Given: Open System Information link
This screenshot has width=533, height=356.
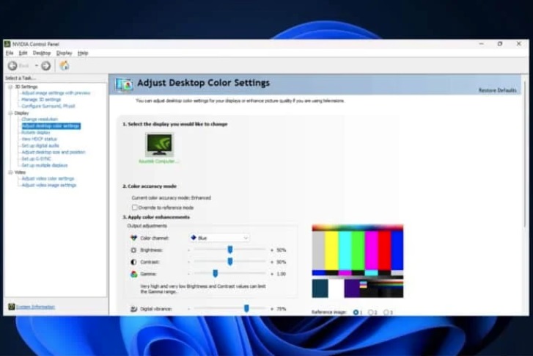Looking at the screenshot, I should (35, 307).
